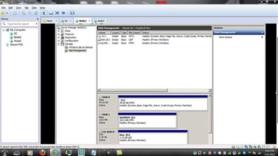Screen dimensions: 278x156
Task: Open the View menu
Action: pyautogui.click(x=18, y=8)
